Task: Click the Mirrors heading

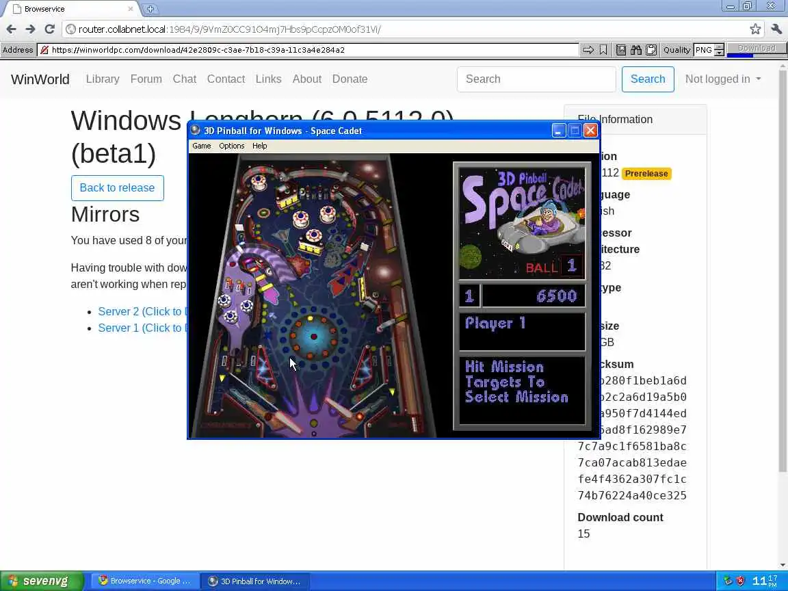Action: [105, 214]
